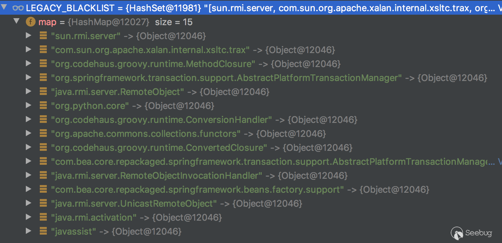The image size is (502, 243).
Task: Expand the "org.codehaus.groovy.runtime.MethodCloure" entry arrow
Action: coord(29,64)
